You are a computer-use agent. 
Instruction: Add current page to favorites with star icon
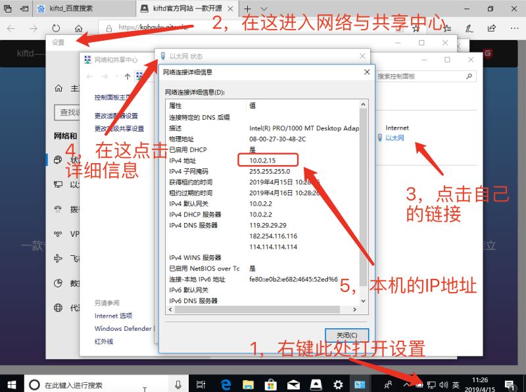(416, 29)
